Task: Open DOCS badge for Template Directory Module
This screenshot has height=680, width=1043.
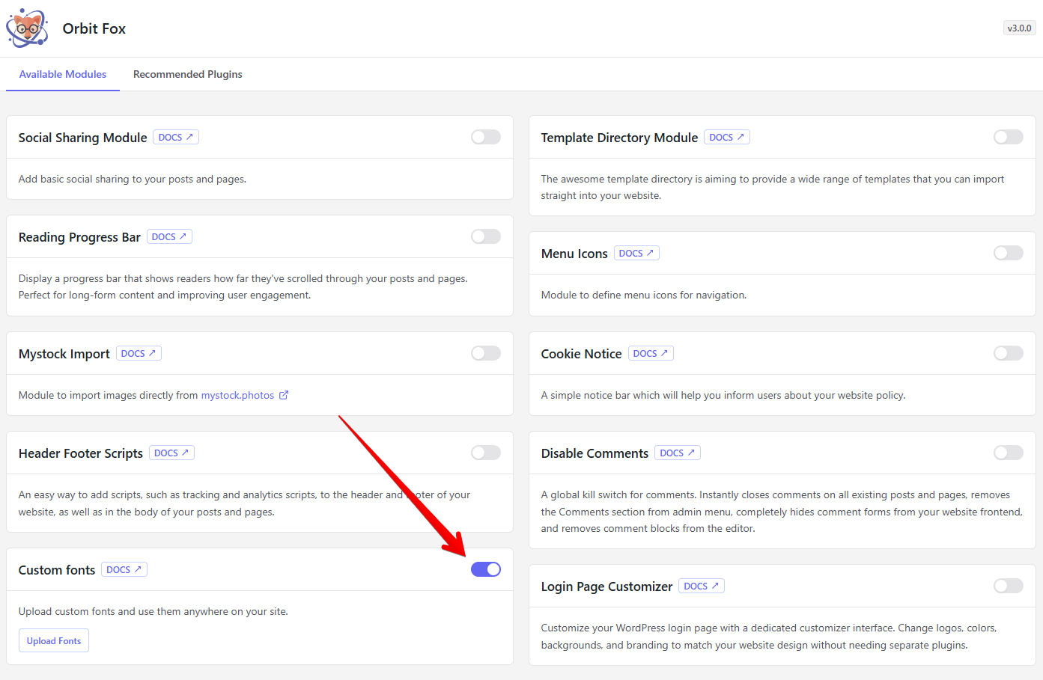Action: click(726, 138)
